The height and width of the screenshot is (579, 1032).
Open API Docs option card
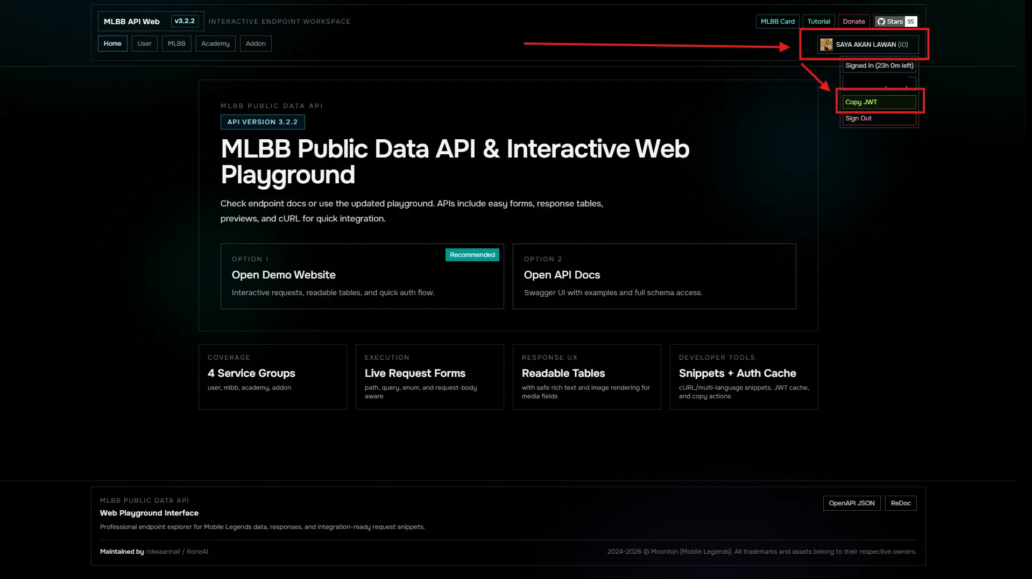[654, 276]
